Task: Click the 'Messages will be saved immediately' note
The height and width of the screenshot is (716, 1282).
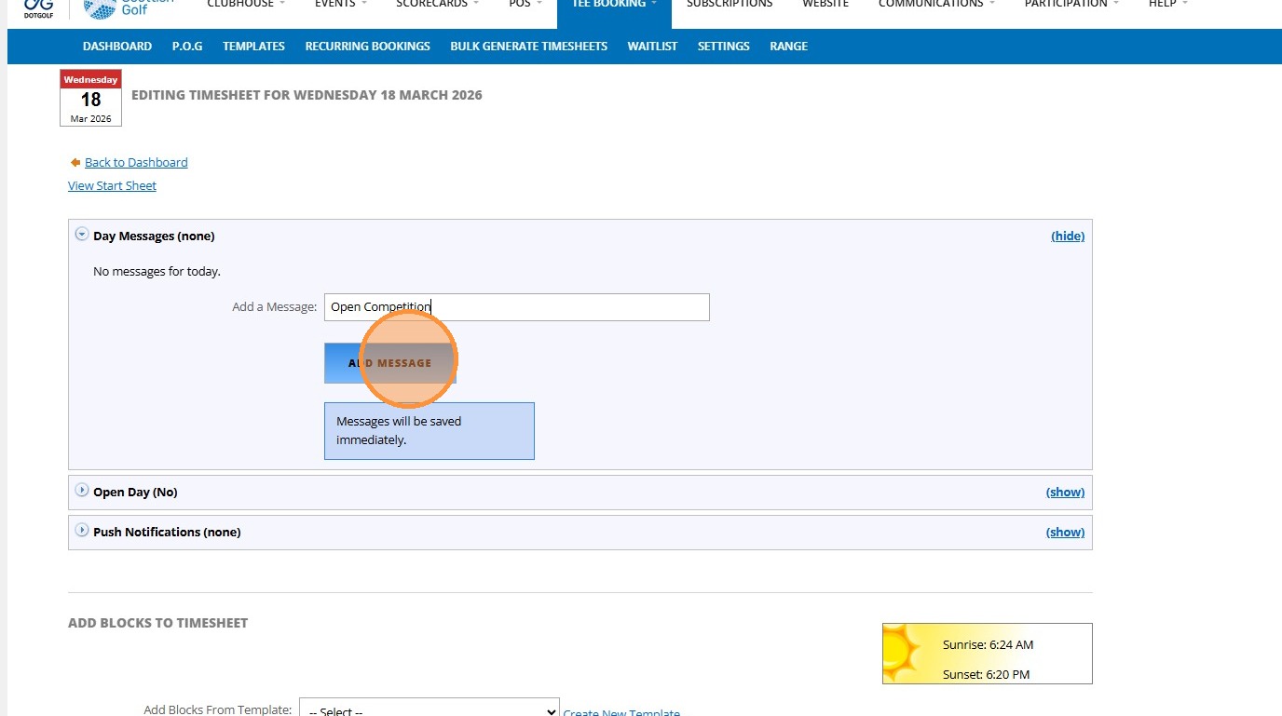Action: (430, 431)
